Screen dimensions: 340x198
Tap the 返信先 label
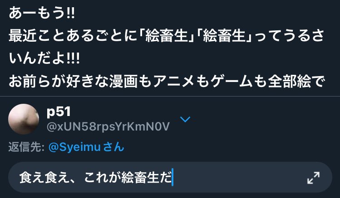coord(26,147)
